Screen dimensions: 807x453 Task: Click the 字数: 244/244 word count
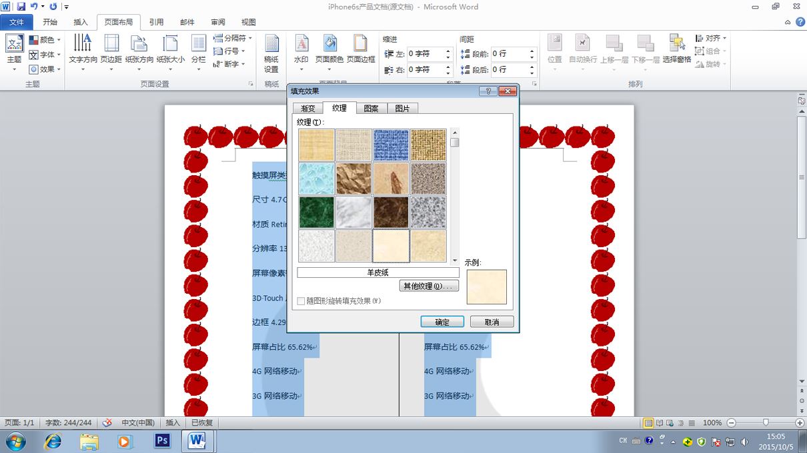[69, 422]
